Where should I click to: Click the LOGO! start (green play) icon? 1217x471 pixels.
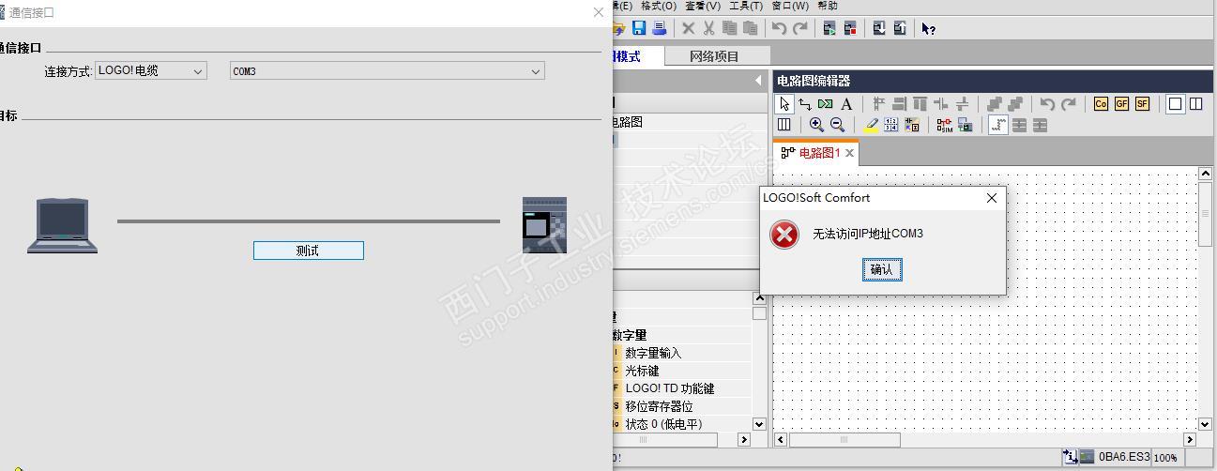[829, 28]
